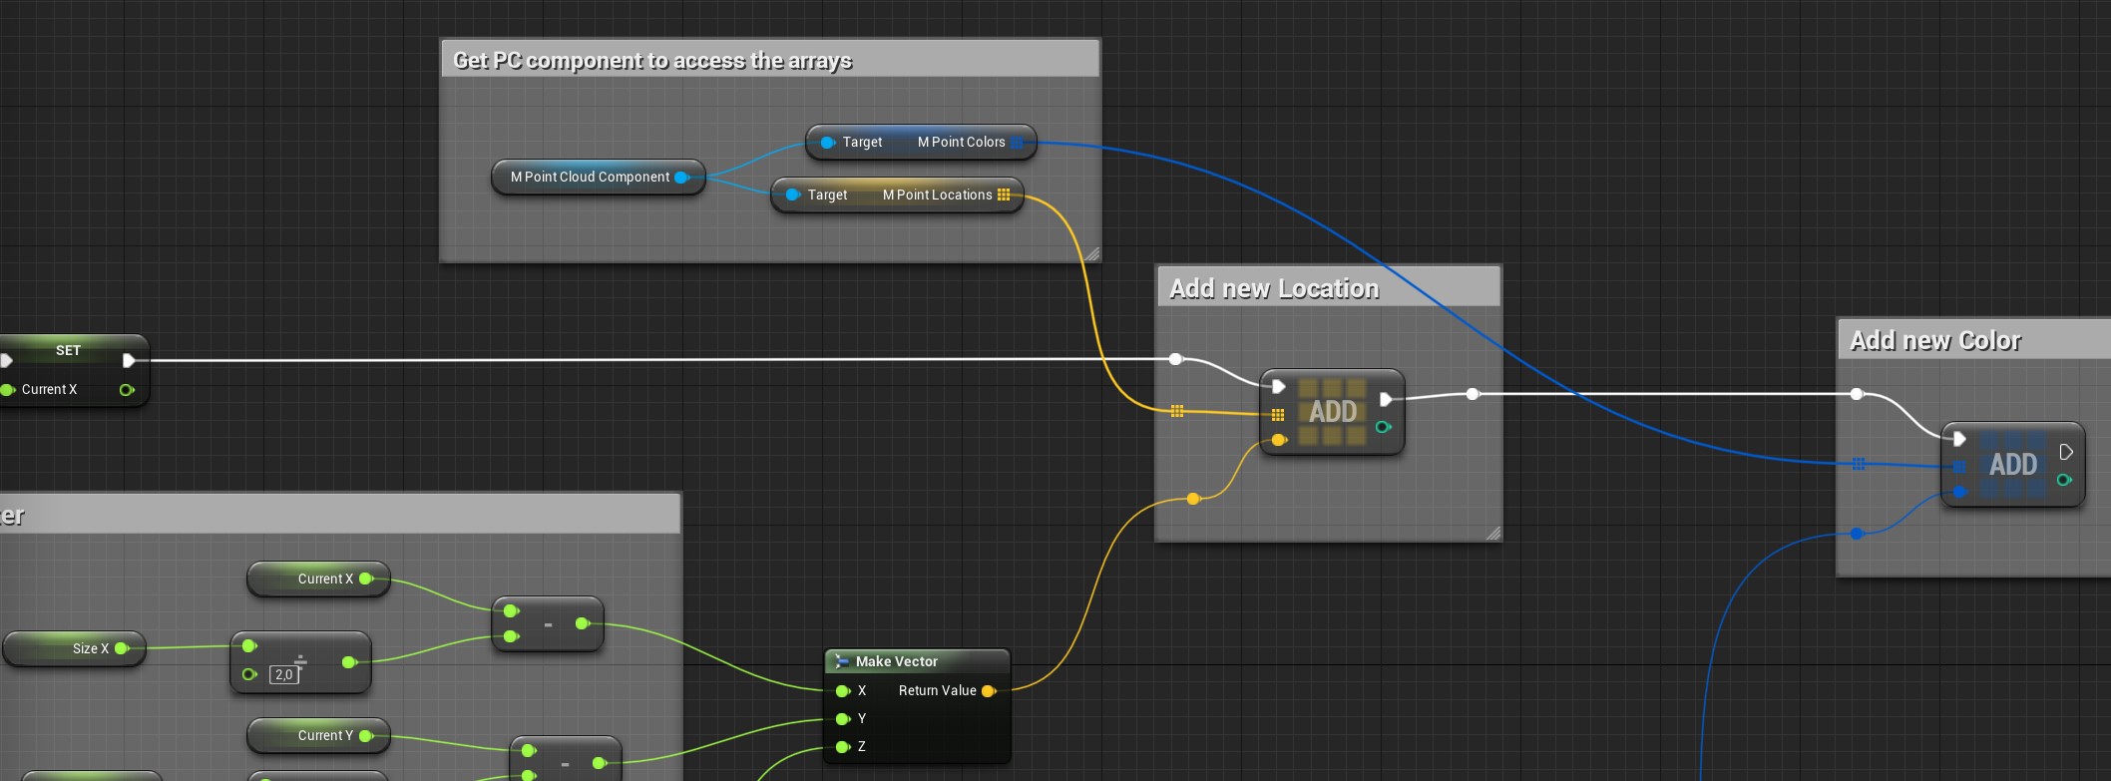
Task: Click the SET node's exec output pin
Action: 129,360
